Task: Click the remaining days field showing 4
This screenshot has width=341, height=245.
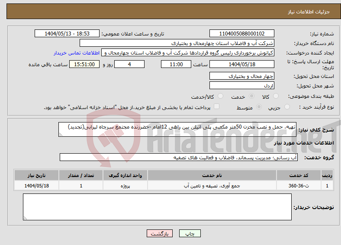Action: tap(129, 64)
